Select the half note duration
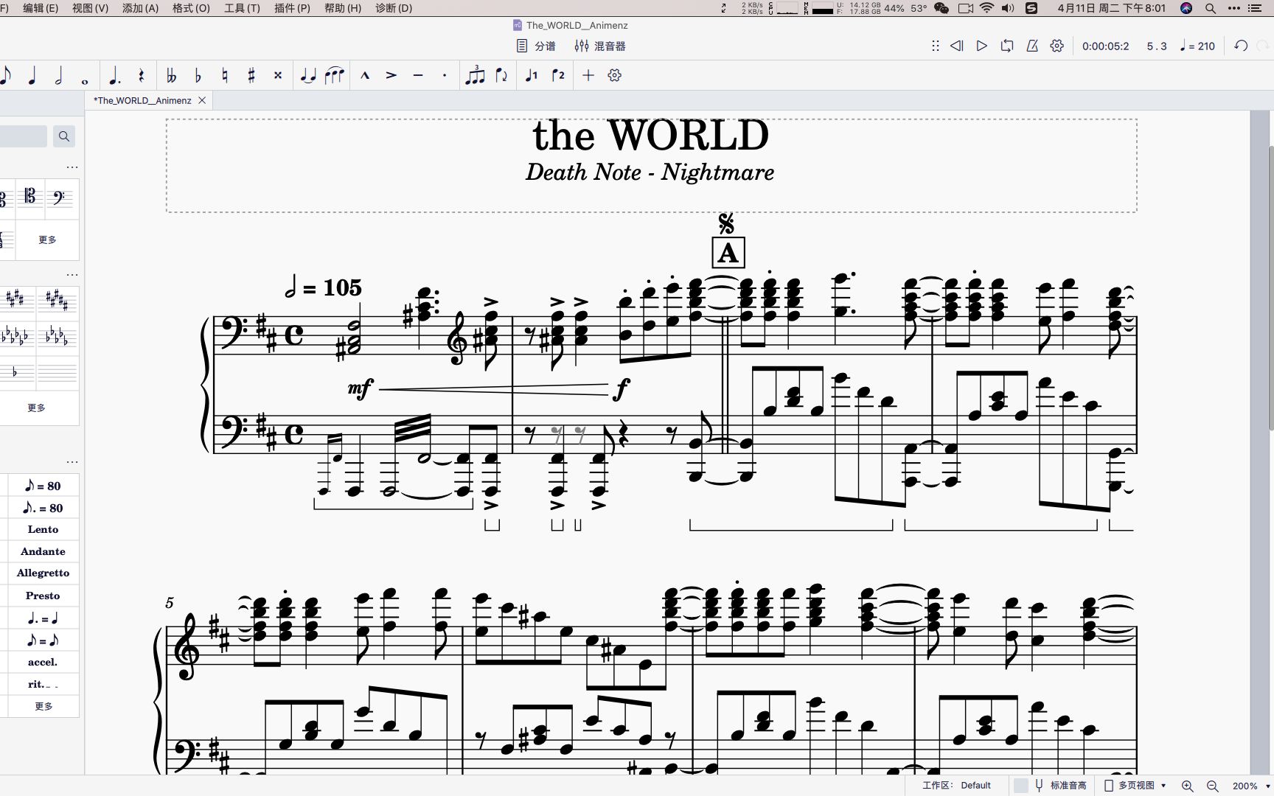The image size is (1274, 796). [x=58, y=75]
